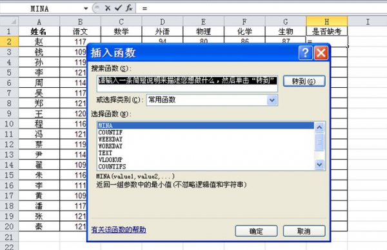The image size is (387, 250).
Task: Click cell 化学 header
Action: [244, 32]
